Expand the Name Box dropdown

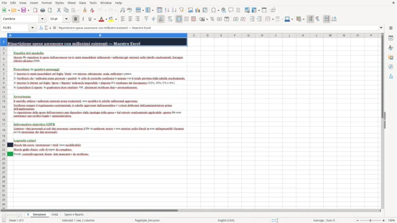(33, 28)
